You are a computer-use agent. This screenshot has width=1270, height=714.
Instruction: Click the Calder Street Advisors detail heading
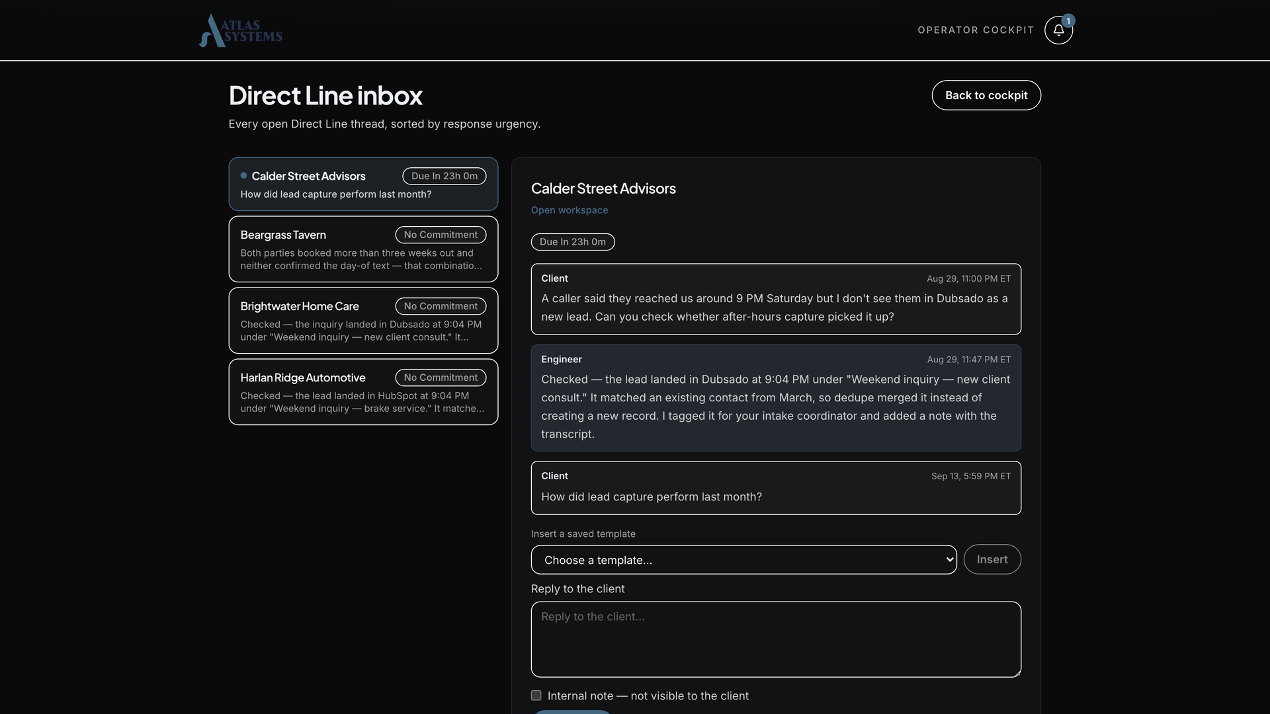coord(603,188)
